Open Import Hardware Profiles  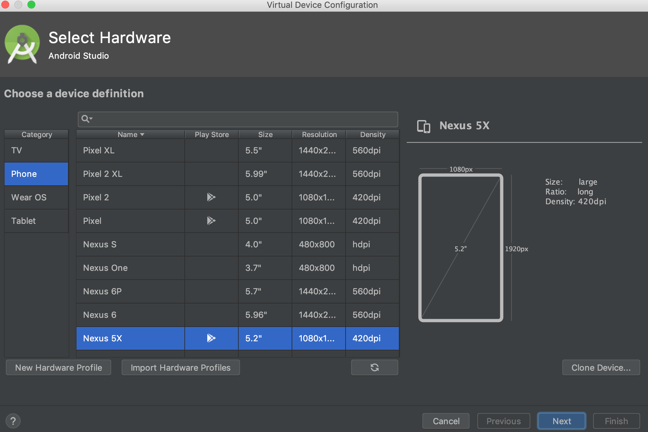180,368
